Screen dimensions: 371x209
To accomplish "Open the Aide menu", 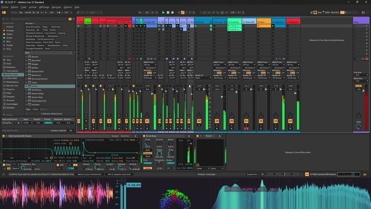I will click(77, 7).
